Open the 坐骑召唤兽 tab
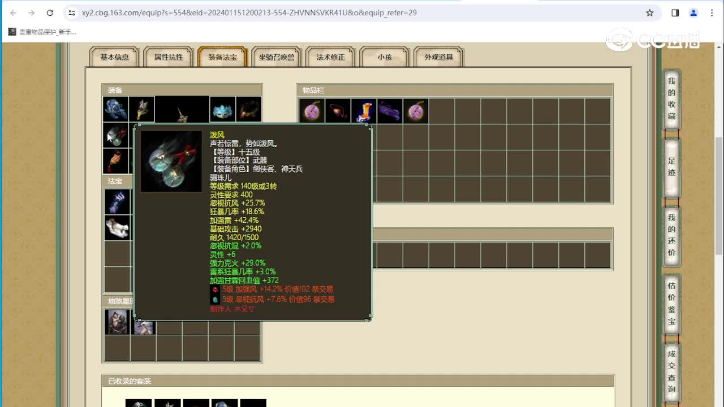Screen dimensions: 724x407 [x=277, y=57]
